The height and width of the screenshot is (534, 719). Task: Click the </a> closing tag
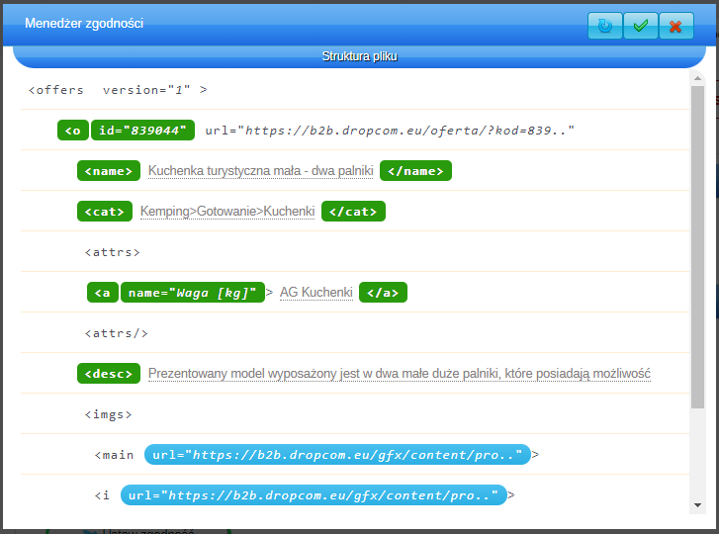coord(383,293)
